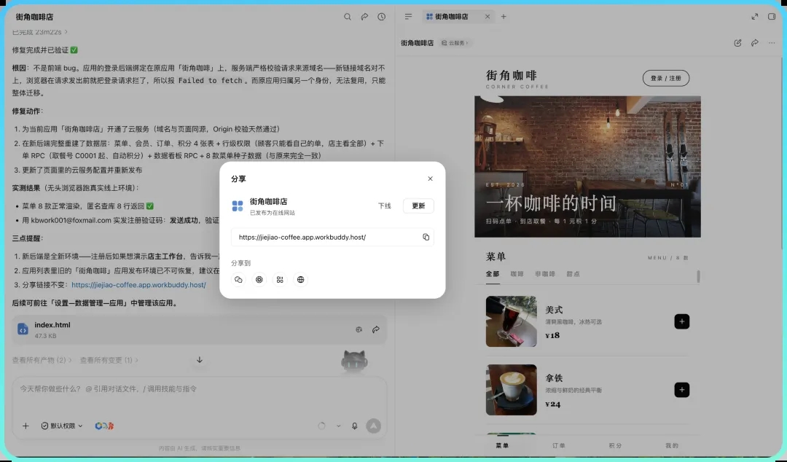Viewport: 787px width, 462px height.
Task: Select 非咖啡 menu category tab
Action: click(x=545, y=274)
